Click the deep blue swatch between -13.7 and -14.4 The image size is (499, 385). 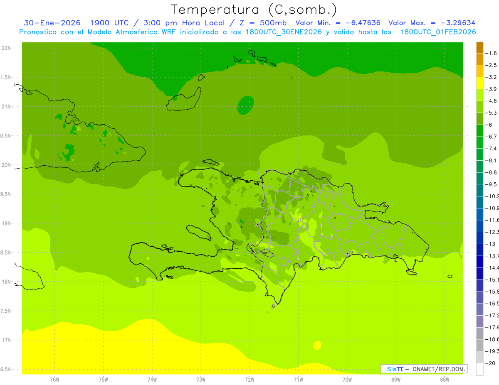pos(479,262)
